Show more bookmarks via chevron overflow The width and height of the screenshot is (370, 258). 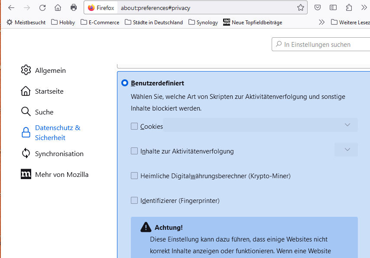coord(321,22)
